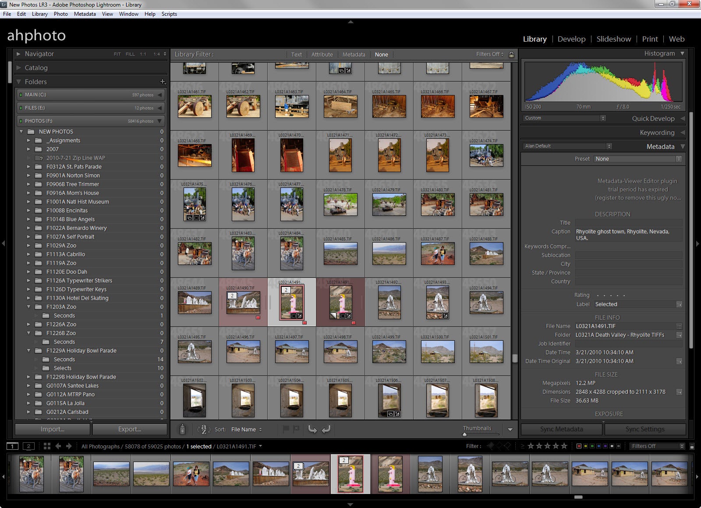Rotate photo clockwise arrow icon
The width and height of the screenshot is (701, 508).
(326, 429)
